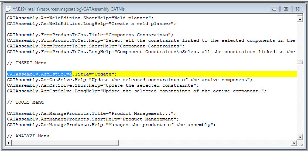Click the vertical scrollbar down arrow
This screenshot has height=151, width=308.
[x=300, y=137]
